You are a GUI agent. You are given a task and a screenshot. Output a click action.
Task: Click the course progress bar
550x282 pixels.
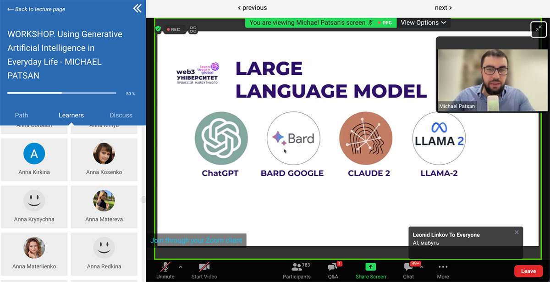coord(62,93)
